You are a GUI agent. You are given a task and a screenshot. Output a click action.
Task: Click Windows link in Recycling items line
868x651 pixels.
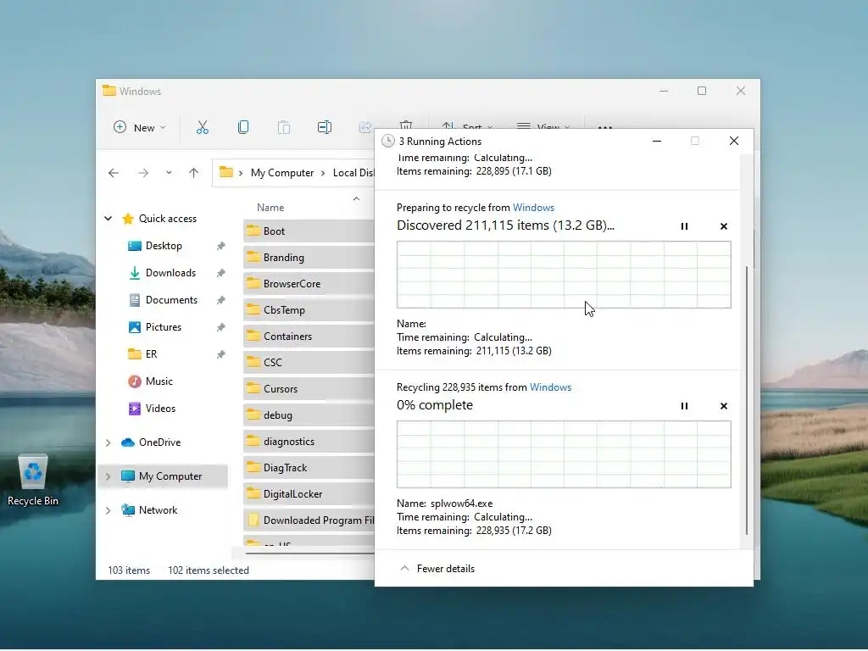click(x=550, y=387)
